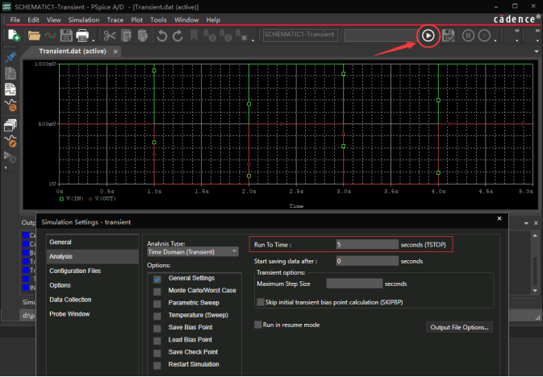Click waveform marker probe icon in sidebar
Image resolution: width=543 pixels, height=377 pixels.
10,141
